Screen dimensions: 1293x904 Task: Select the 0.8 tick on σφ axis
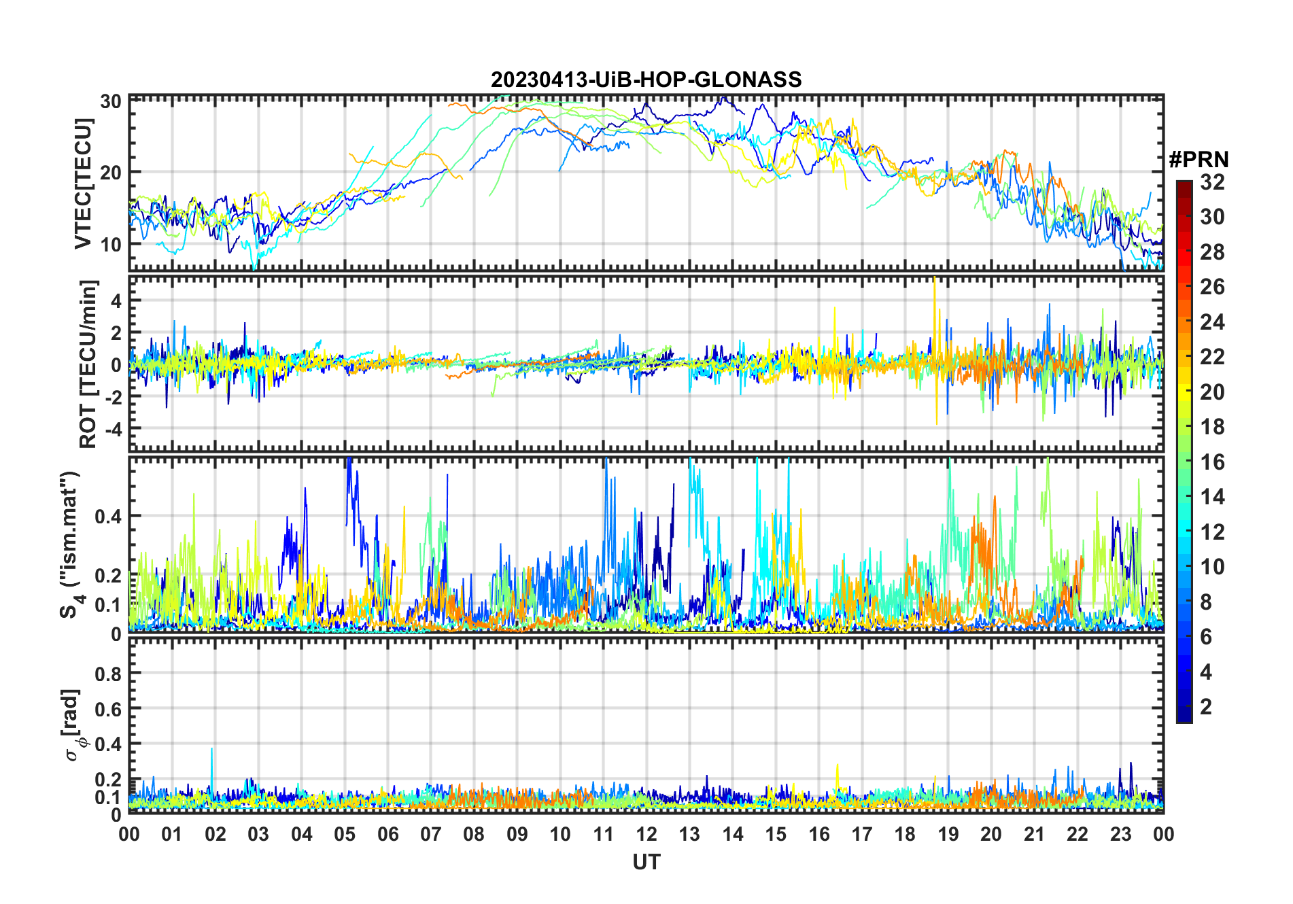pyautogui.click(x=108, y=674)
